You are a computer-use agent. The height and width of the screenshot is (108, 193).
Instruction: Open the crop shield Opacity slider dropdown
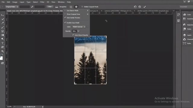click(x=78, y=31)
